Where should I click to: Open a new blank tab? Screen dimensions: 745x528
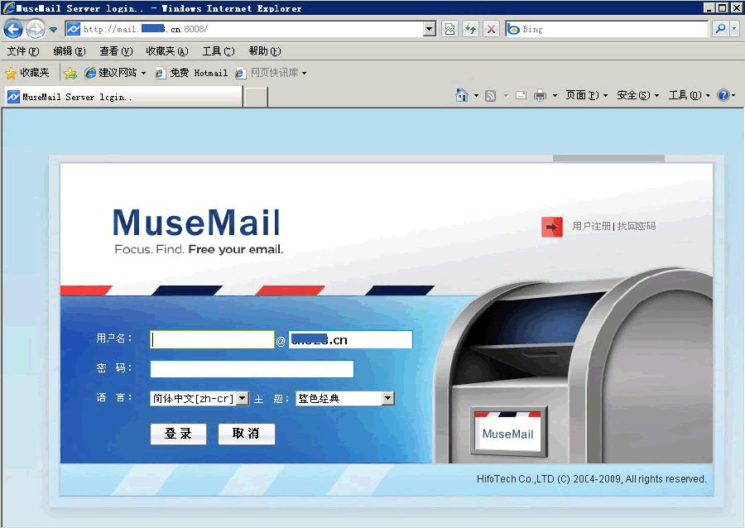(256, 97)
